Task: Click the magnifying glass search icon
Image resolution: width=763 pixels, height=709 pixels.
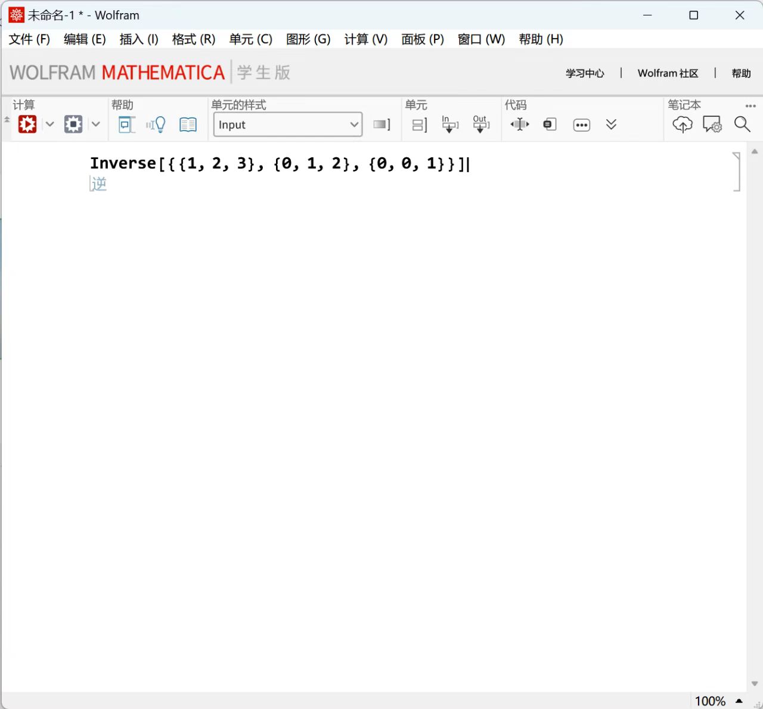Action: pos(742,125)
